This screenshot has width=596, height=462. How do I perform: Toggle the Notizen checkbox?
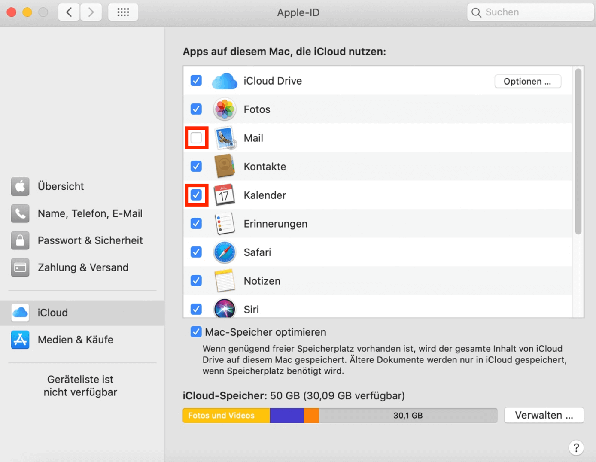(x=196, y=280)
